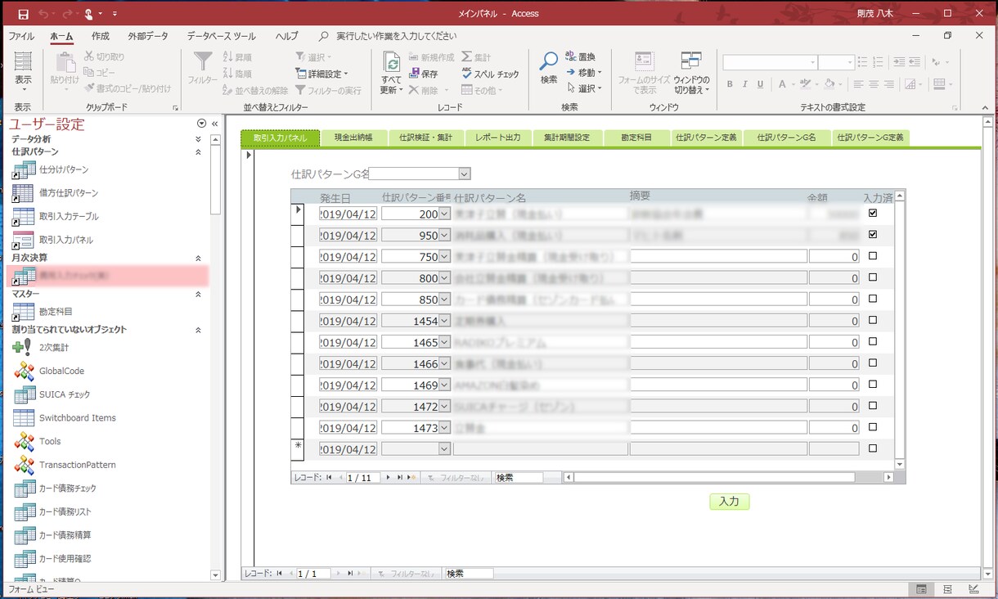Open the 表示 view button in ribbon
The image size is (998, 599).
coord(23,72)
